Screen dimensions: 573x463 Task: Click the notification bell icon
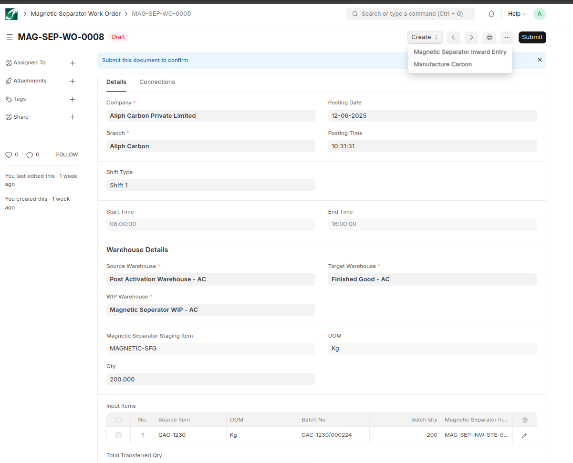(x=491, y=14)
